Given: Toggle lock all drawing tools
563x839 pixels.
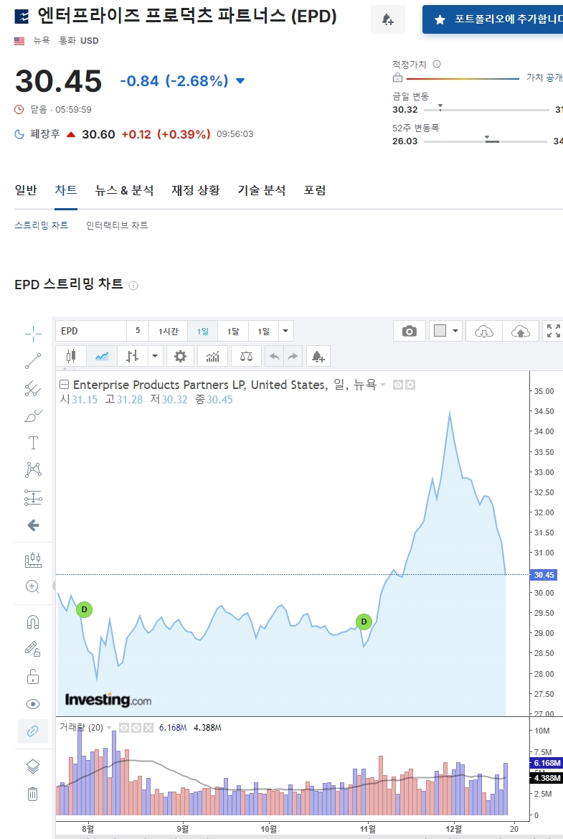Looking at the screenshot, I should point(33,677).
